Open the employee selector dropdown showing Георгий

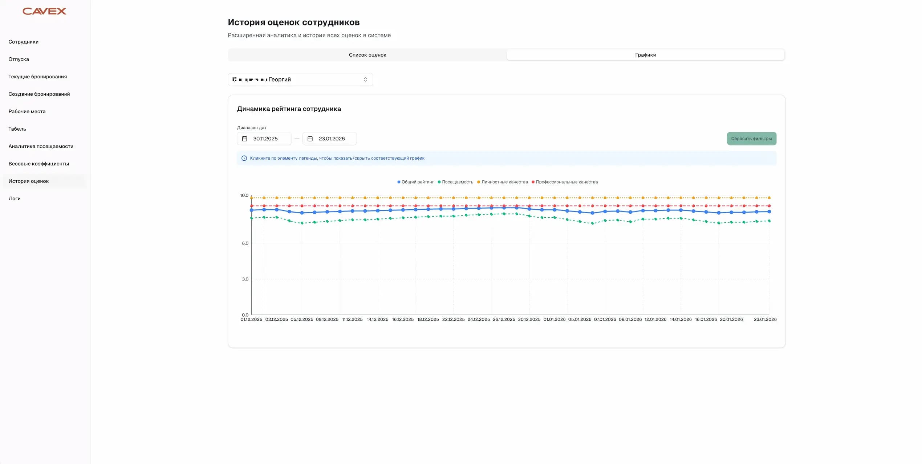click(x=300, y=79)
